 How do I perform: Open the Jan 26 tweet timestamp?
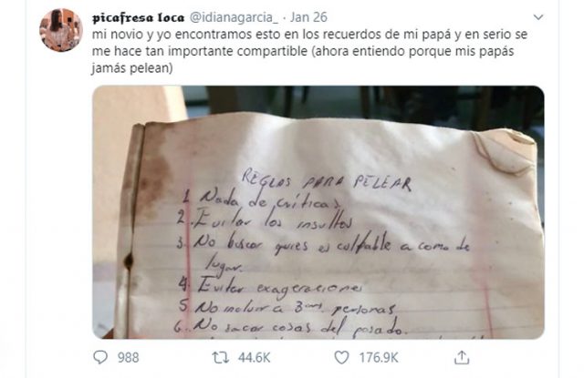[308, 17]
